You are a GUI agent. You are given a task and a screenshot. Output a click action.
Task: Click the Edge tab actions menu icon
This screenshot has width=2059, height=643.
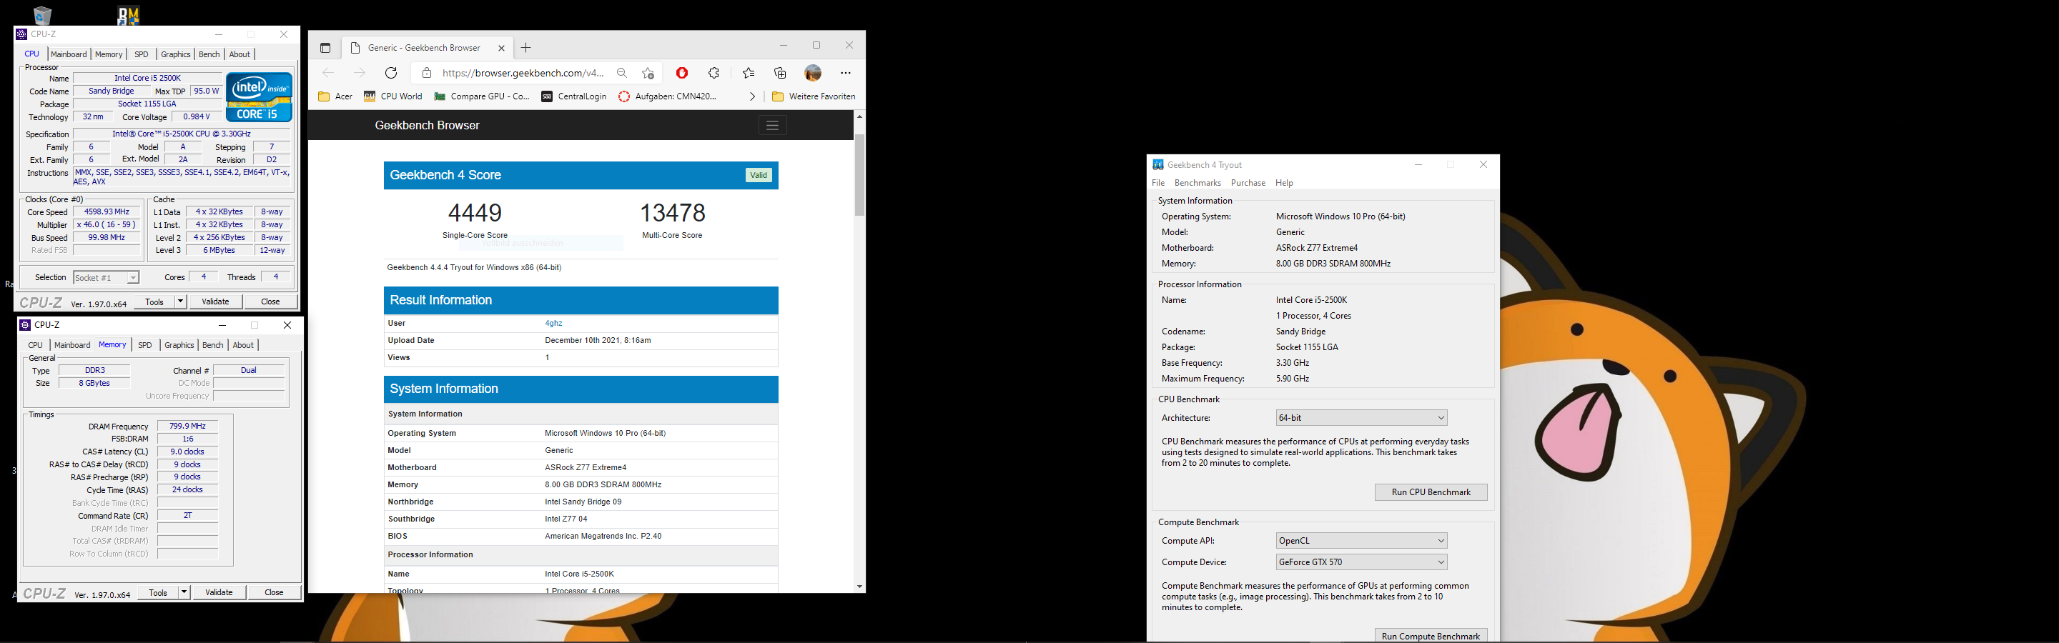pyautogui.click(x=325, y=48)
